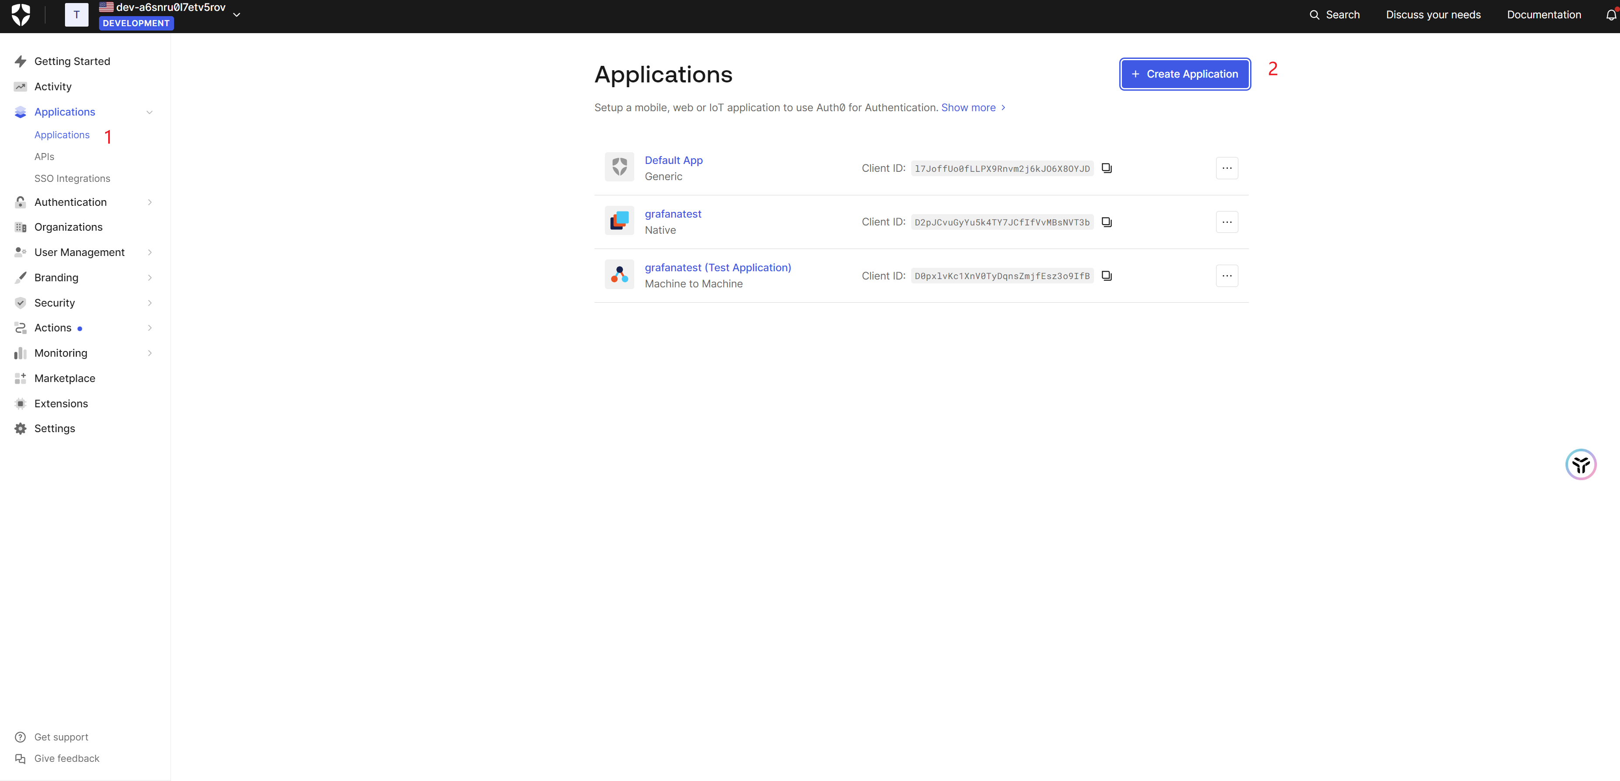Viewport: 1620px width, 781px height.
Task: Open APIs in sidebar
Action: [x=44, y=157]
